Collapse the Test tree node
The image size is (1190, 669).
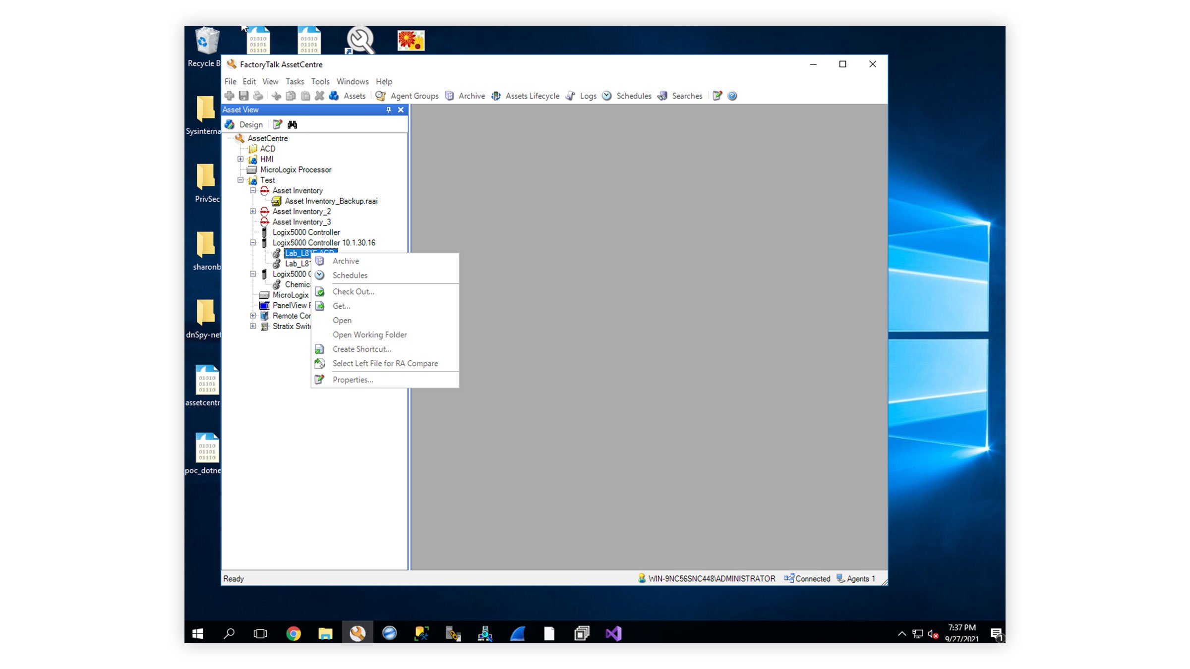click(x=240, y=180)
